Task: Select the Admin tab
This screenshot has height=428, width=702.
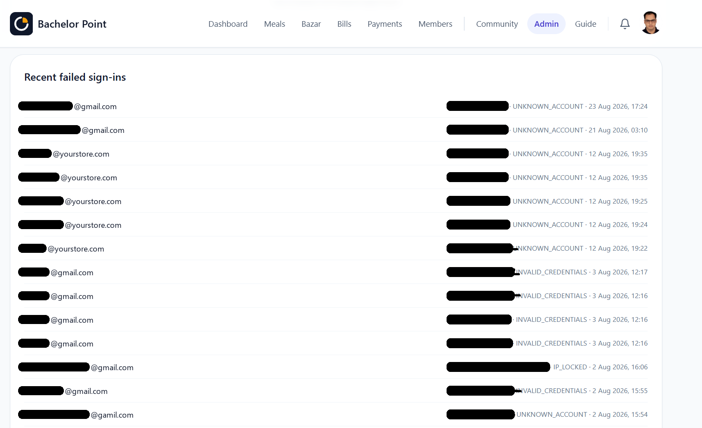Action: 546,24
